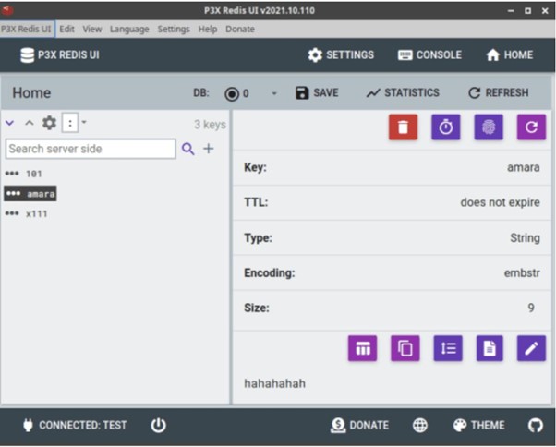
Task: Click the line-height list format icon
Action: tap(448, 348)
